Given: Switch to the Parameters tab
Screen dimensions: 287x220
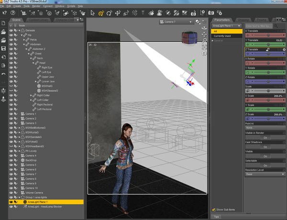Looking at the screenshot, I should pos(222,20).
